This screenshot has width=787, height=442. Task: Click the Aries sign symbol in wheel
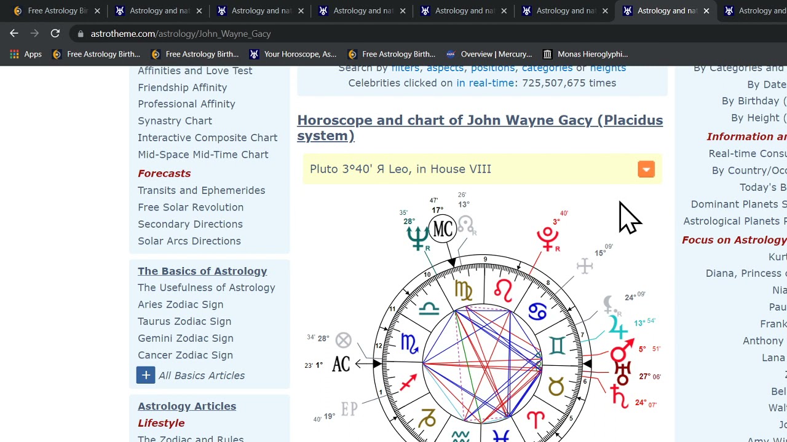click(536, 420)
